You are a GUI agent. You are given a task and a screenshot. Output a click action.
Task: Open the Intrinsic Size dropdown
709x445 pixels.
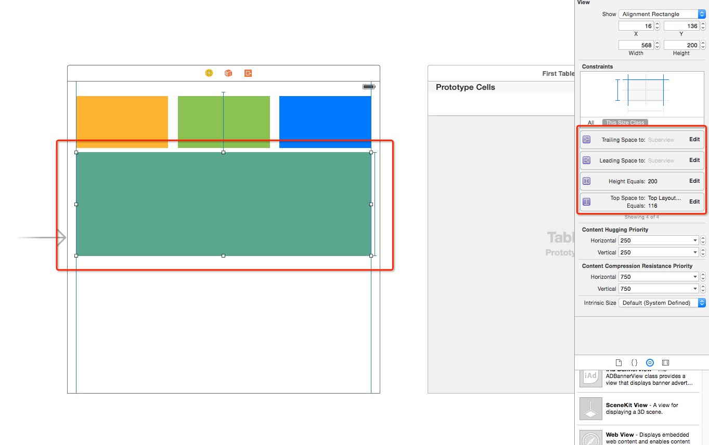[x=662, y=303]
